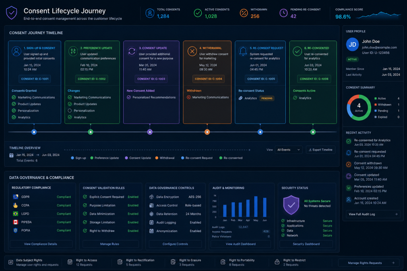Open View Audit Dashboard

pos(240,244)
